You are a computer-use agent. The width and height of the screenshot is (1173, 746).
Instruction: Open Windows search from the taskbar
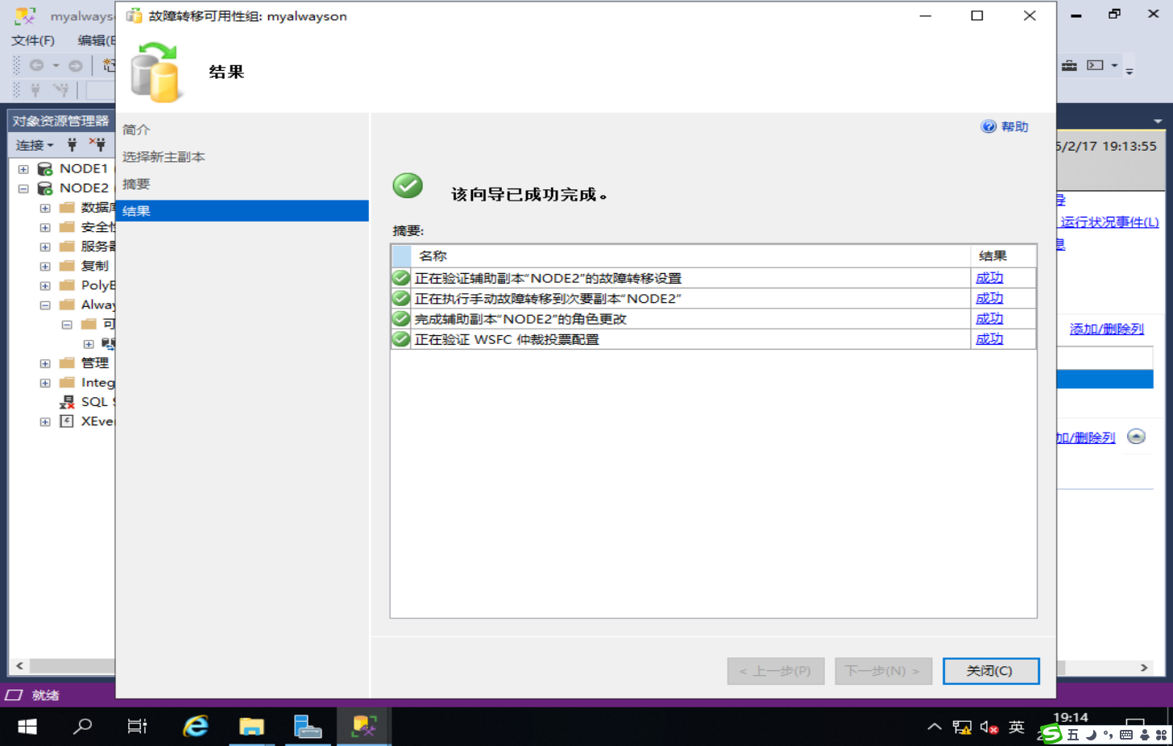click(x=82, y=727)
